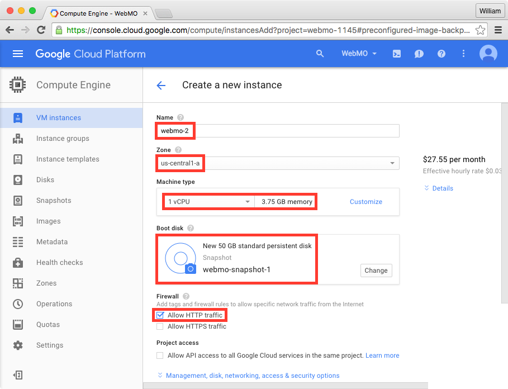Click the help icon next to Zone
Image resolution: width=508 pixels, height=389 pixels.
[x=178, y=150]
